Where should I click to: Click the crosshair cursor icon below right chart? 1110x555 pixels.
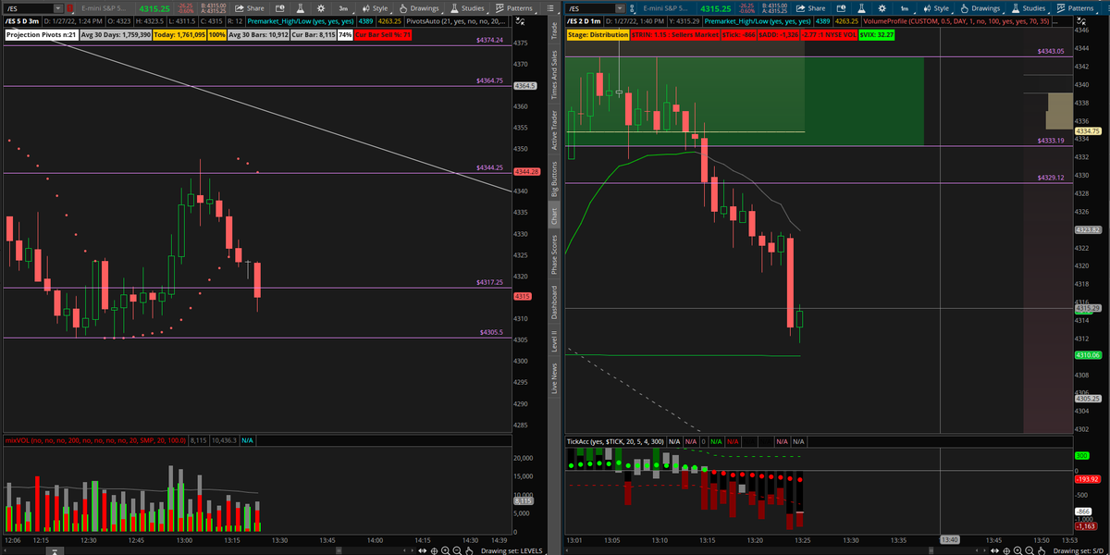click(x=1006, y=549)
